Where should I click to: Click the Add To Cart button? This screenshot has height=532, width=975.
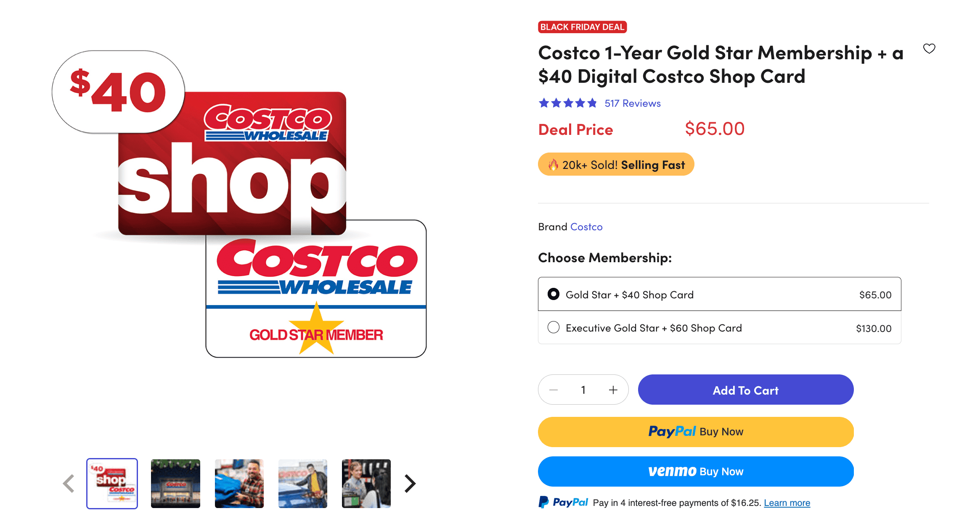tap(745, 390)
